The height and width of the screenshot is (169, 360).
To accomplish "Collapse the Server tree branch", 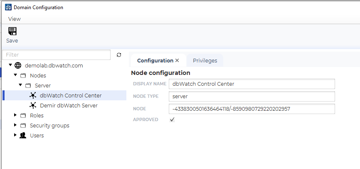I will (20, 85).
